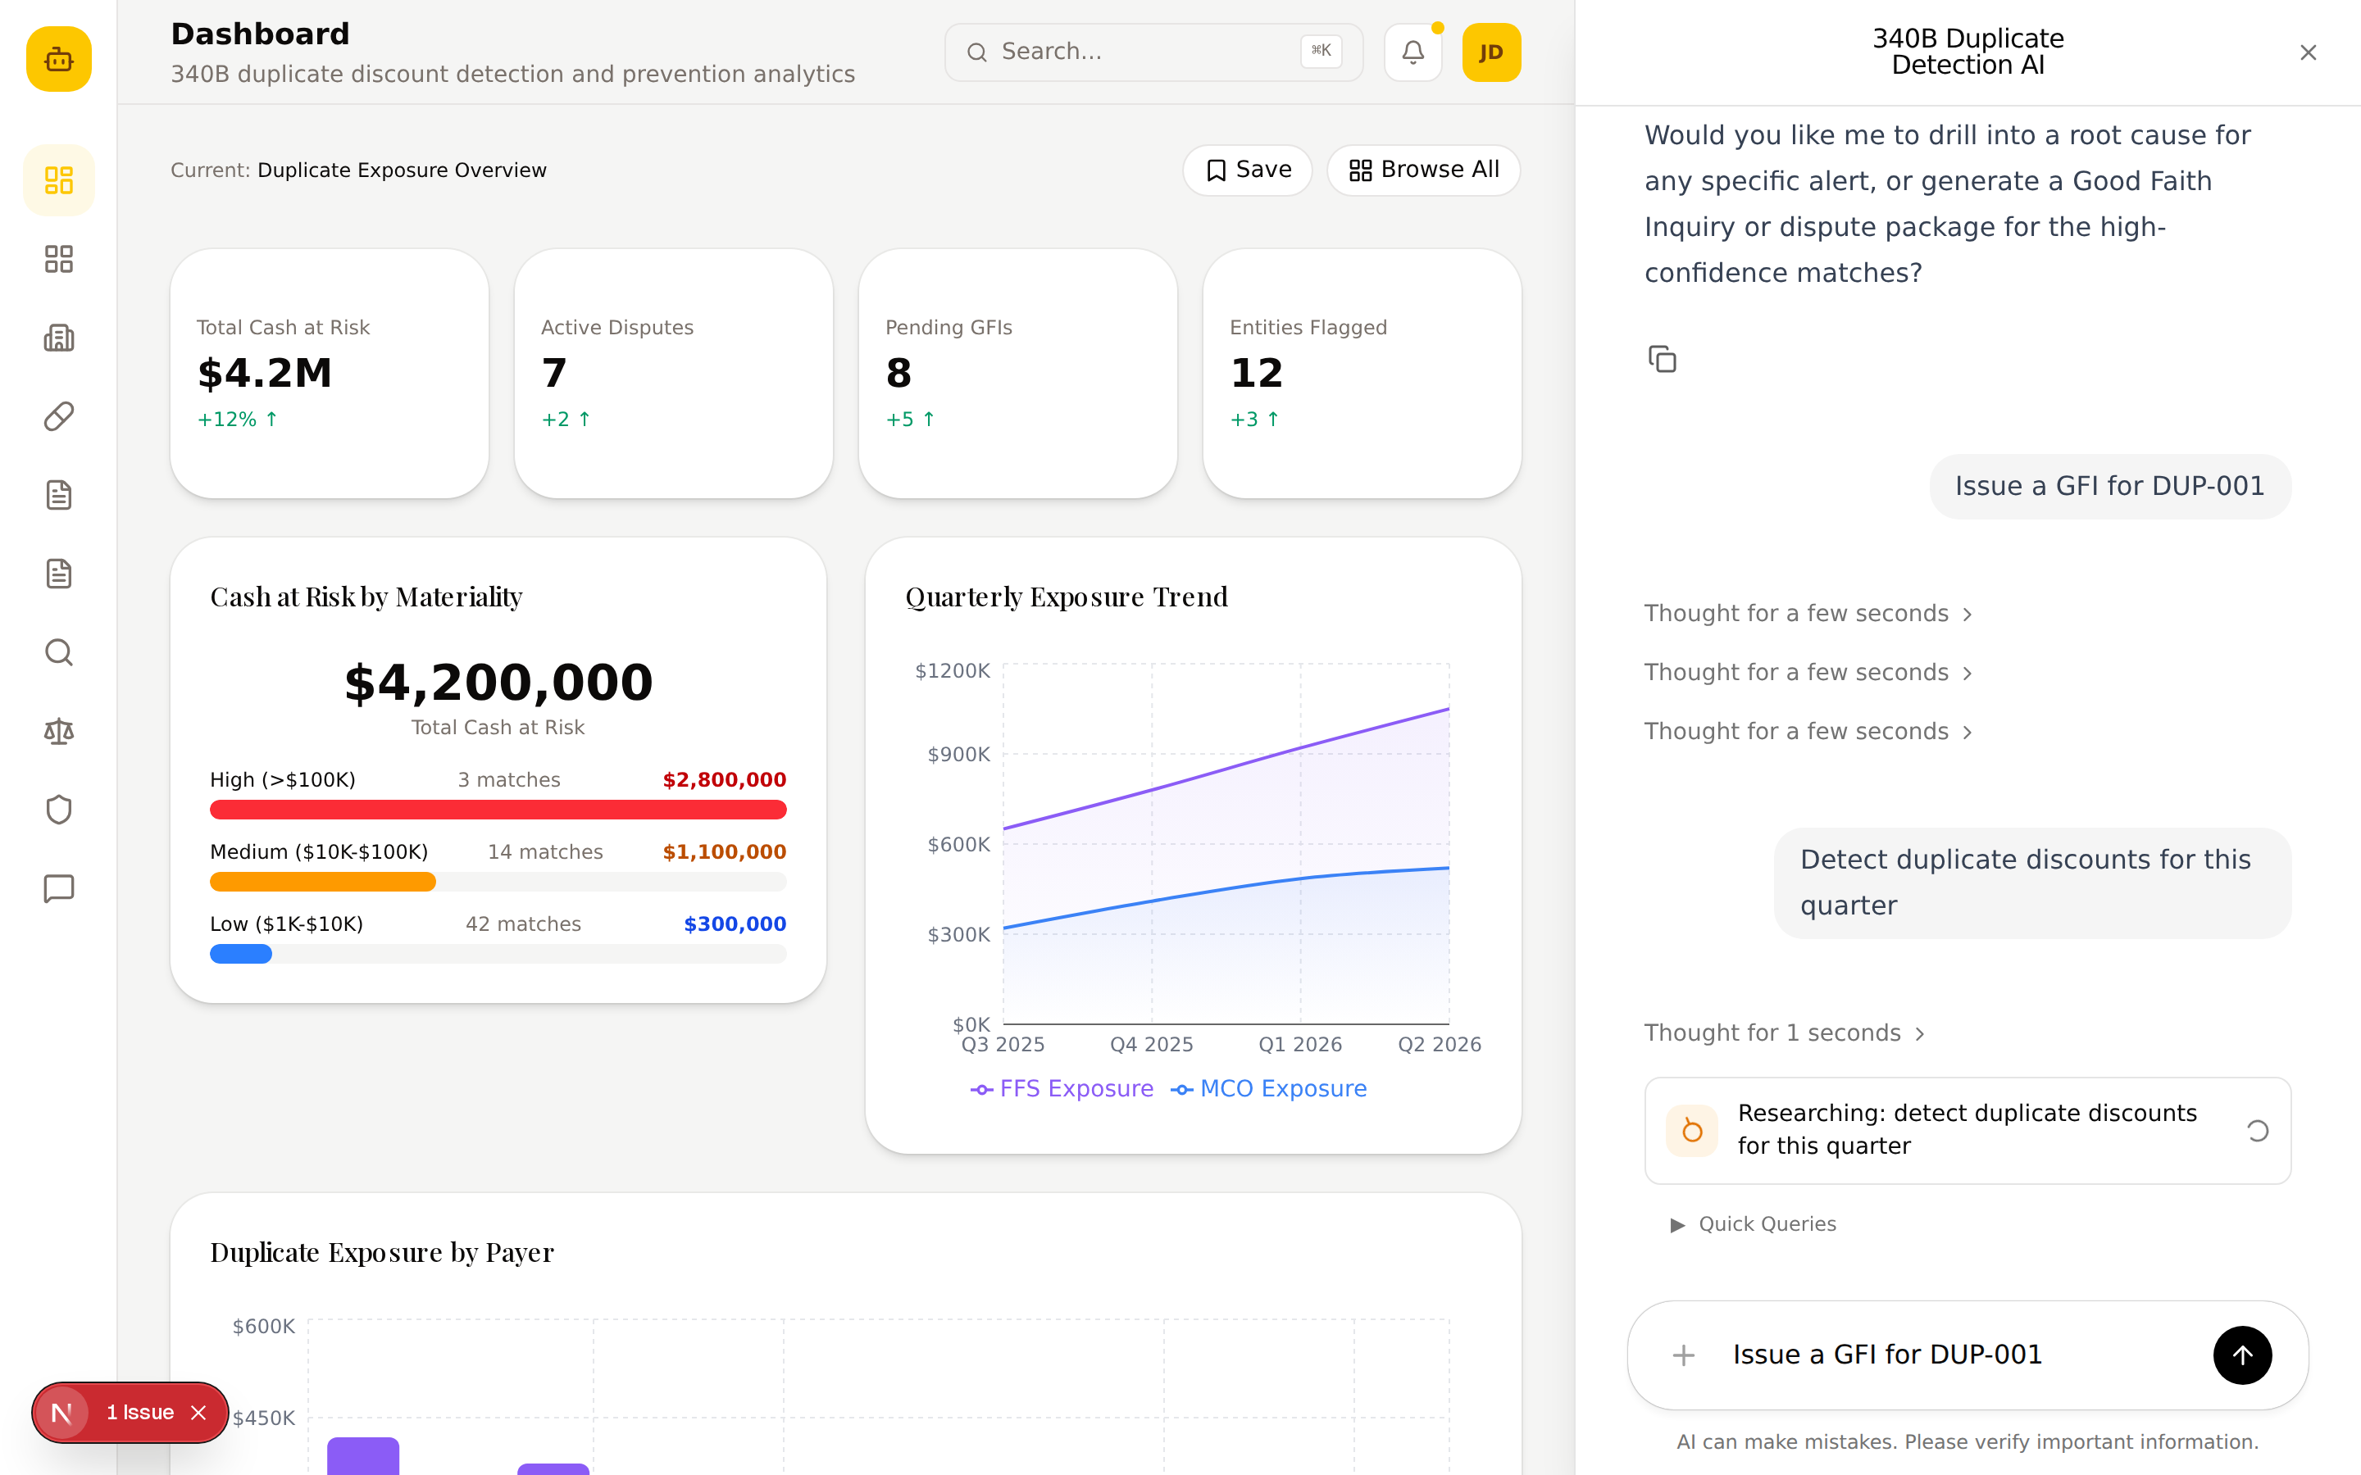The height and width of the screenshot is (1475, 2361).
Task: Expand 'Thought for 1 seconds' reasoning
Action: pyautogui.click(x=1785, y=1033)
